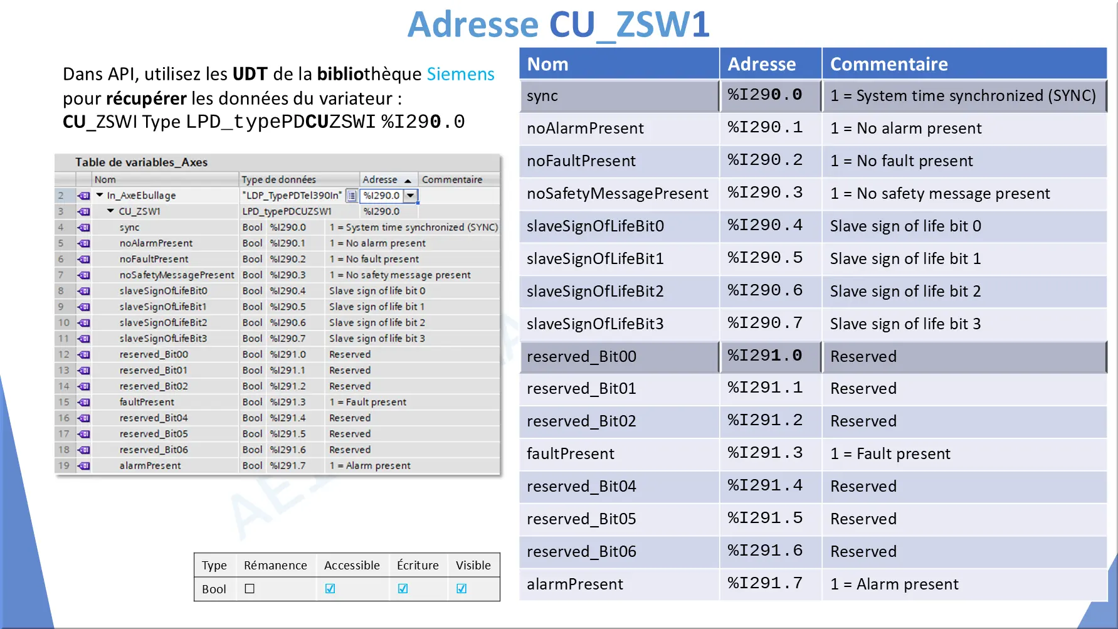Click the Type de données column header

coord(279,179)
